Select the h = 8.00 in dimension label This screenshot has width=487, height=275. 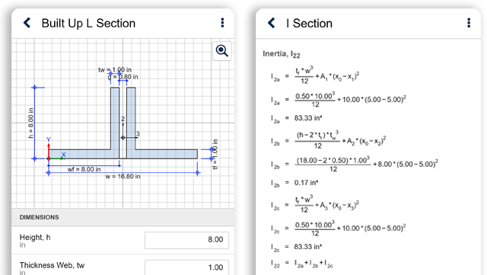[30, 123]
